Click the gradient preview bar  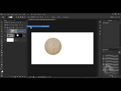click(x=9, y=17)
